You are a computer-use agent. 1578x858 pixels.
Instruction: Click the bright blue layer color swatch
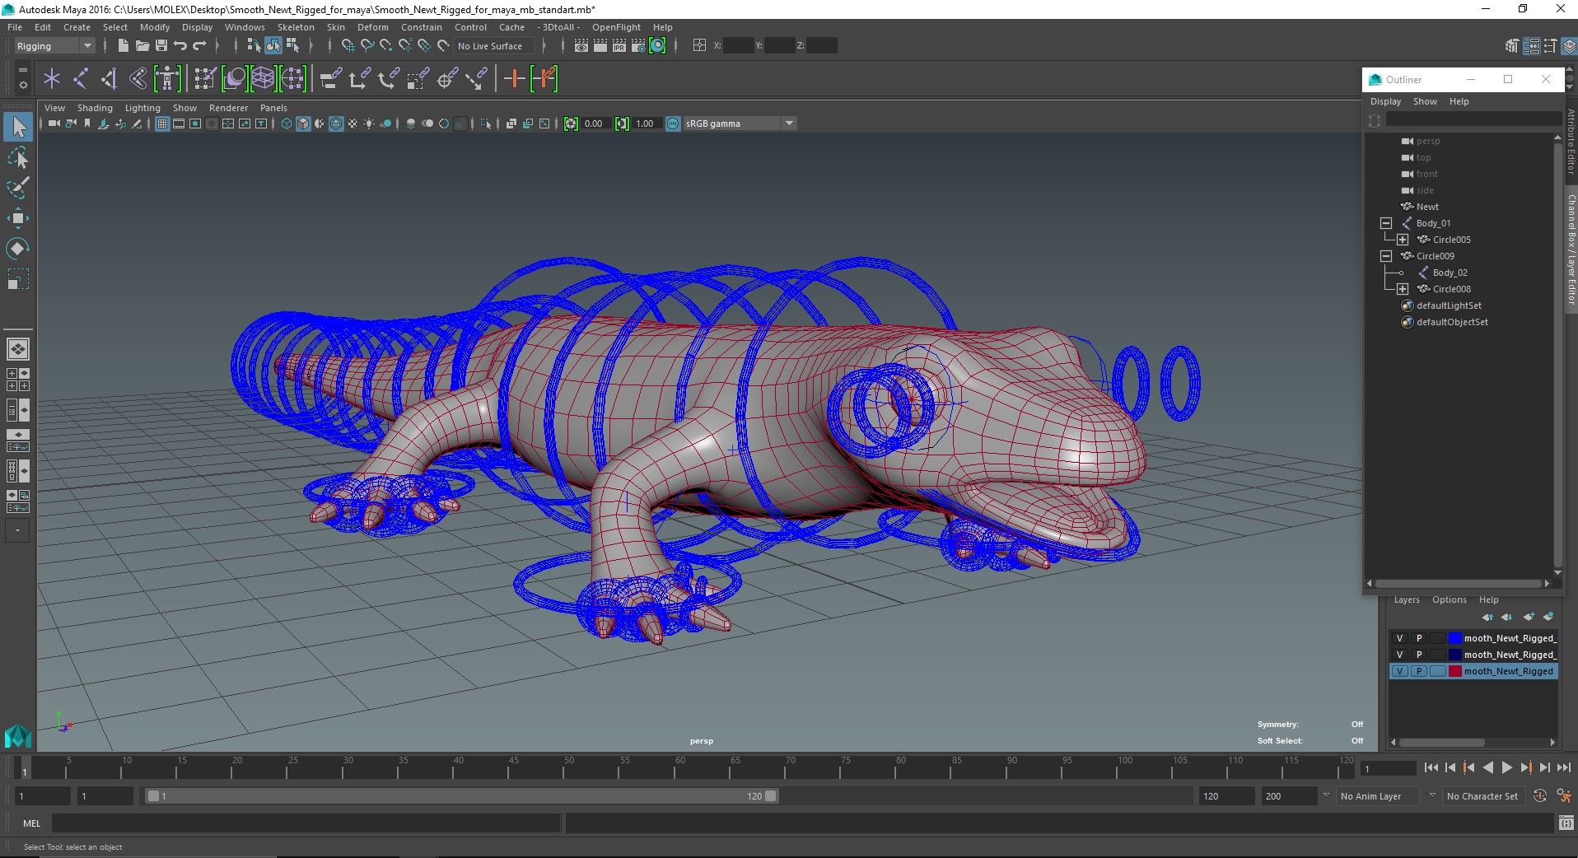tap(1455, 638)
